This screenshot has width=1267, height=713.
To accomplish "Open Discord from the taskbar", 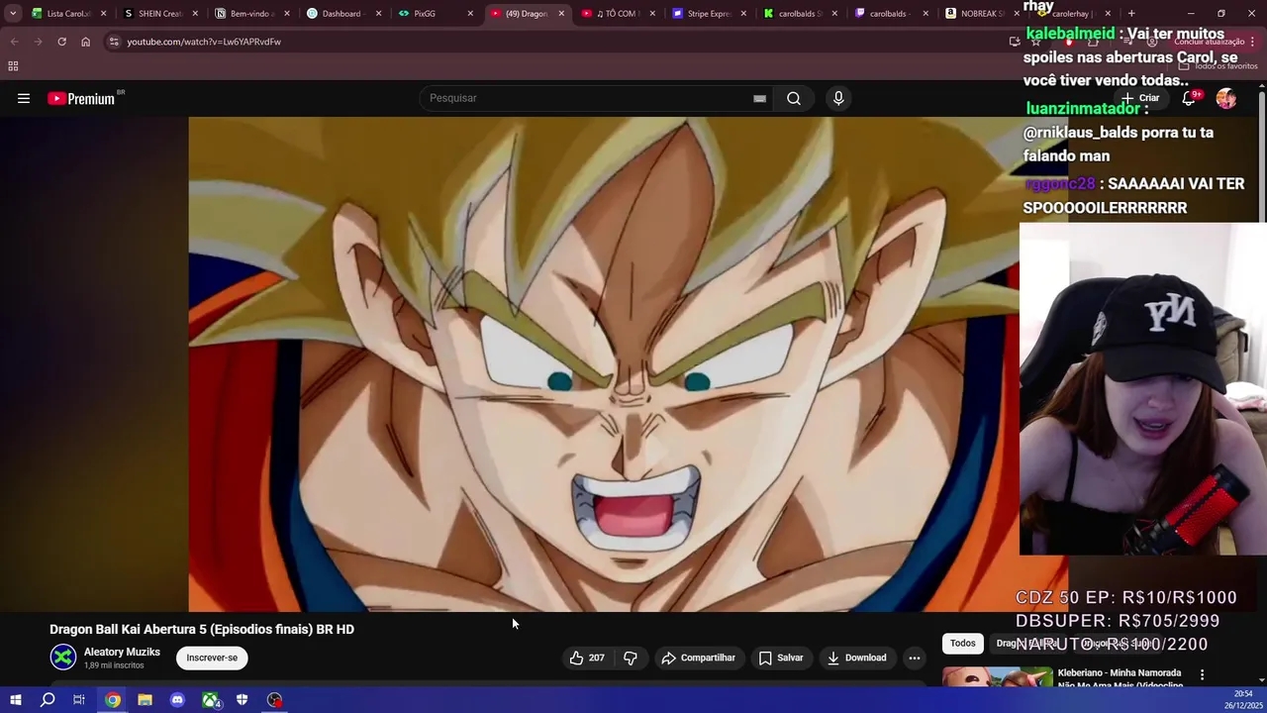I will [x=177, y=700].
